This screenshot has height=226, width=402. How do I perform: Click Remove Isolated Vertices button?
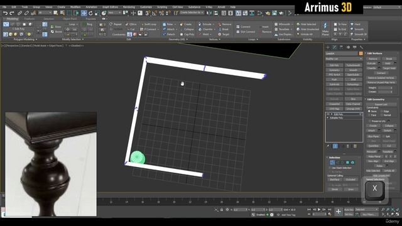[381, 78]
